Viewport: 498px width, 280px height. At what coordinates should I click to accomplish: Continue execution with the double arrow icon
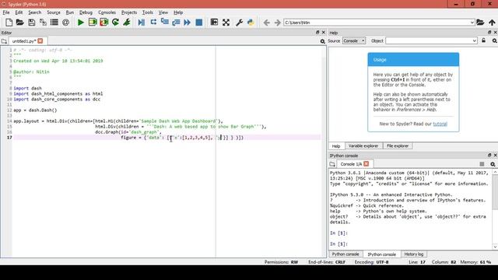tap(188, 23)
